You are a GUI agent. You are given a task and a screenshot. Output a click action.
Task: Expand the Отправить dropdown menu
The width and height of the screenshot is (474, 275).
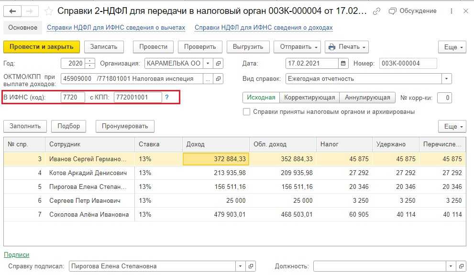coord(298,47)
